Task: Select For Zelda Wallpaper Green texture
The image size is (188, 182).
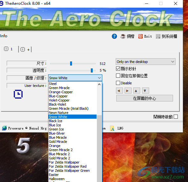Action: click(73, 171)
